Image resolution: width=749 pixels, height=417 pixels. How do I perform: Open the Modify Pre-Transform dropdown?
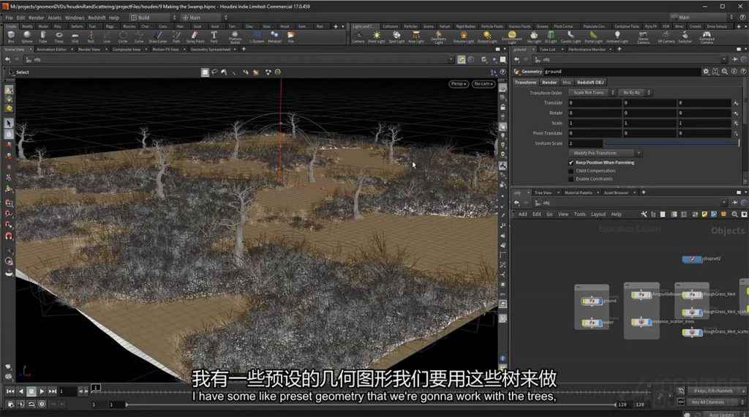(x=605, y=154)
